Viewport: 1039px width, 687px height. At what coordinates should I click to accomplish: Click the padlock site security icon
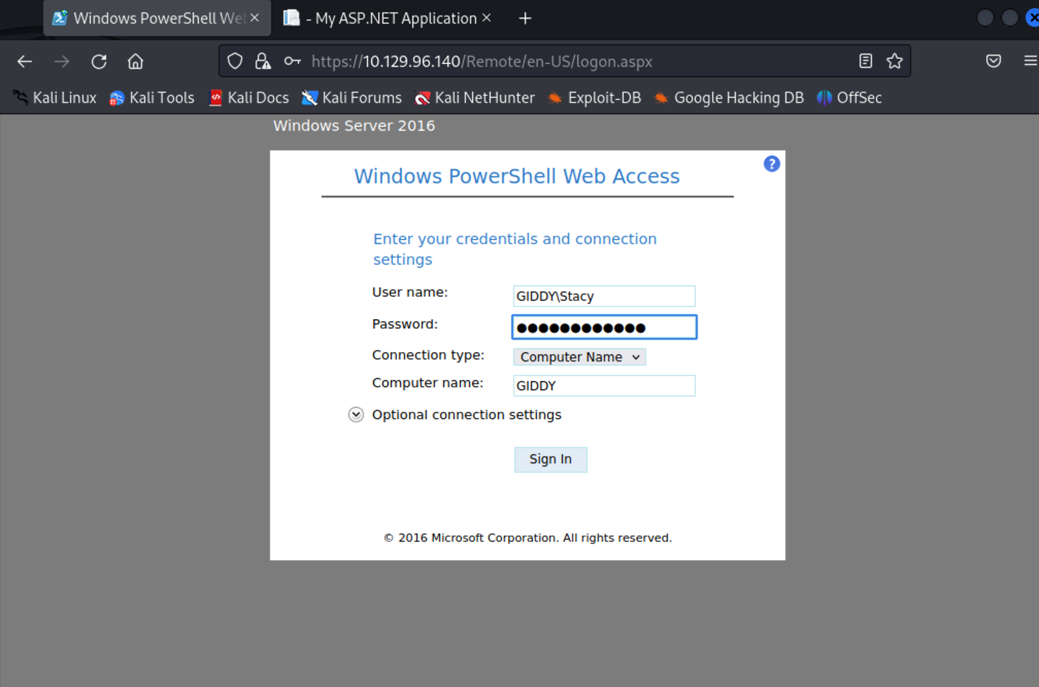click(x=263, y=61)
